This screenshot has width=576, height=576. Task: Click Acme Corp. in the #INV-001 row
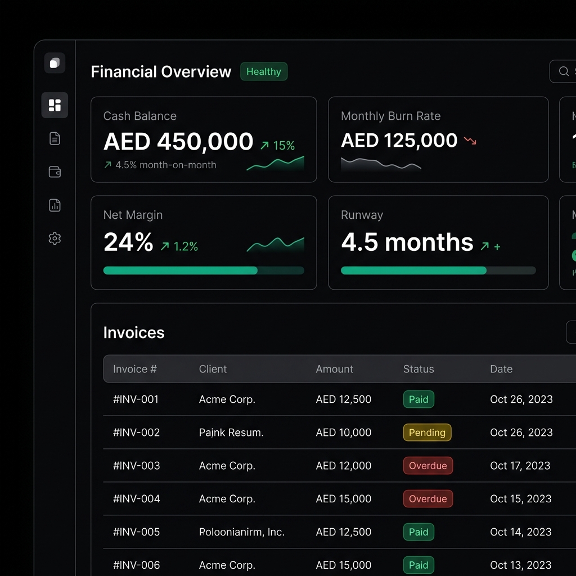pos(227,399)
